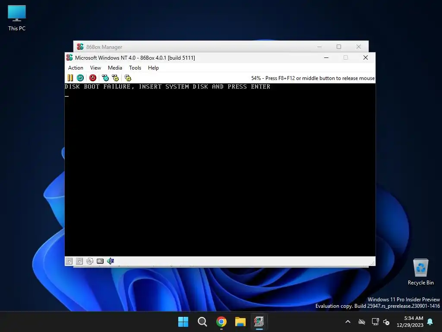Open Windows taskbar Search
This screenshot has height=332, width=442.
202,322
